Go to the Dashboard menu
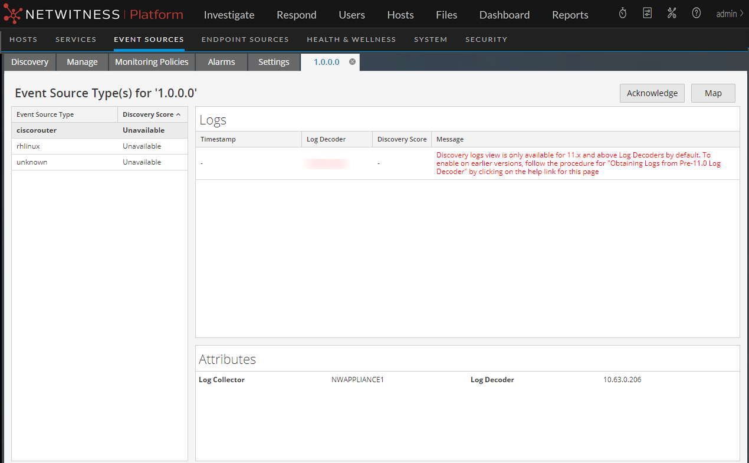Image resolution: width=749 pixels, height=463 pixels. click(504, 15)
